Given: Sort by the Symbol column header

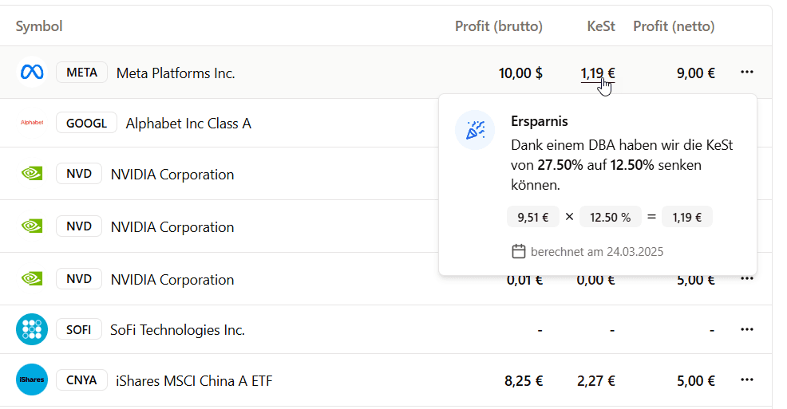Looking at the screenshot, I should point(38,26).
